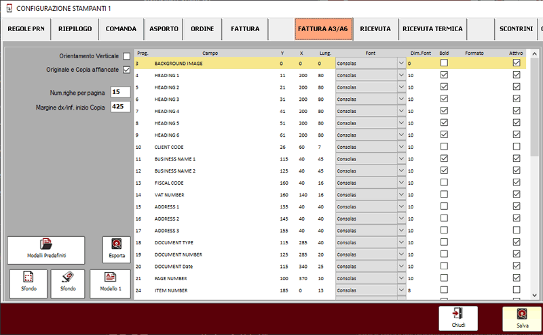Open font dropdown for HEADING 3 row
543x335 pixels.
401,99
